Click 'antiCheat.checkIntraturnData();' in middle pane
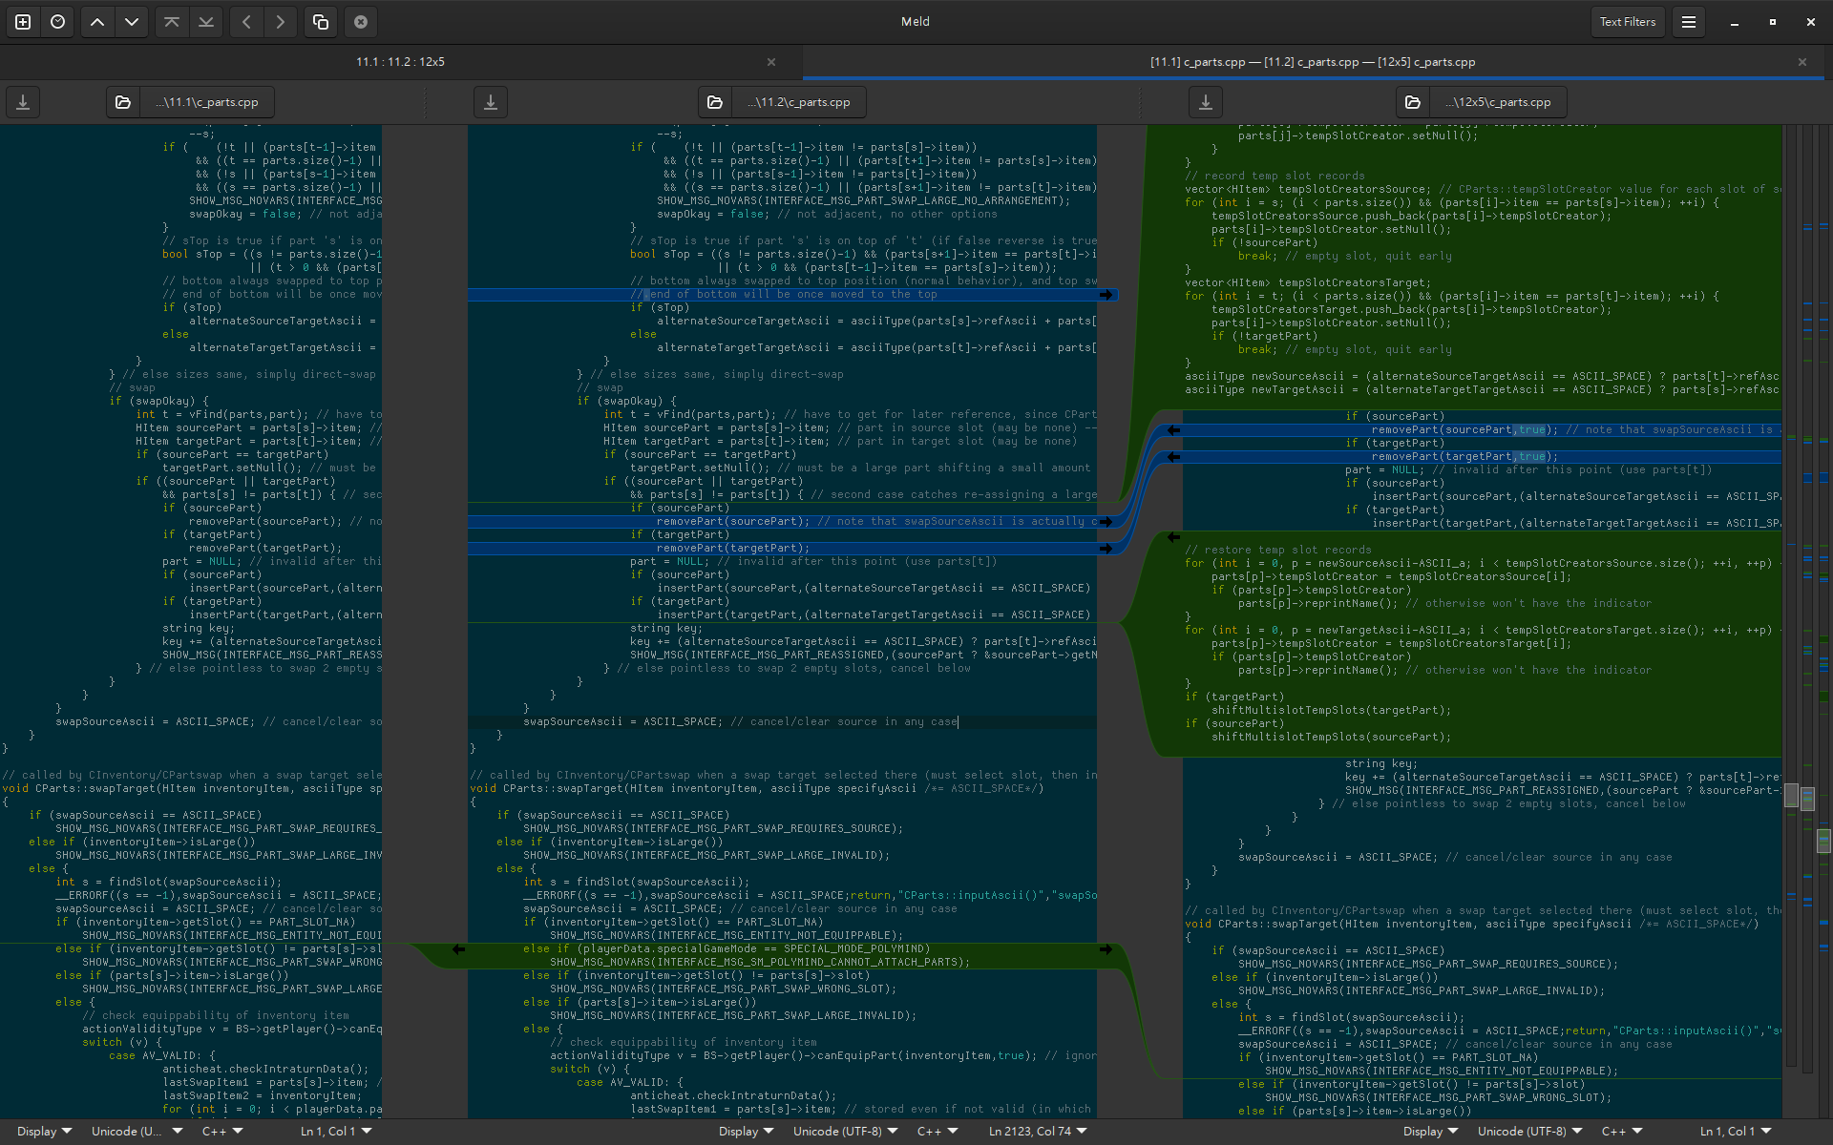 tap(733, 1096)
